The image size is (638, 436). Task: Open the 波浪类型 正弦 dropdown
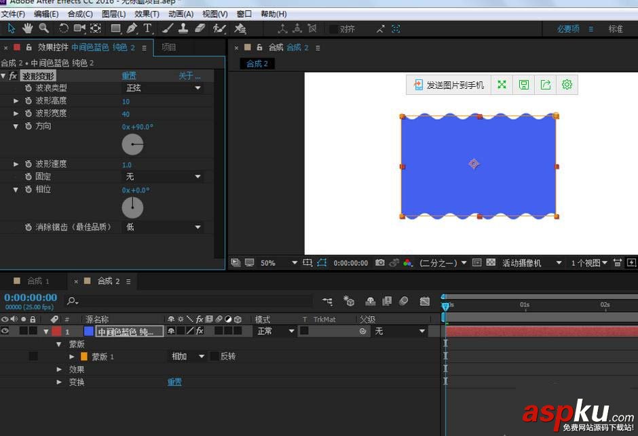point(162,87)
